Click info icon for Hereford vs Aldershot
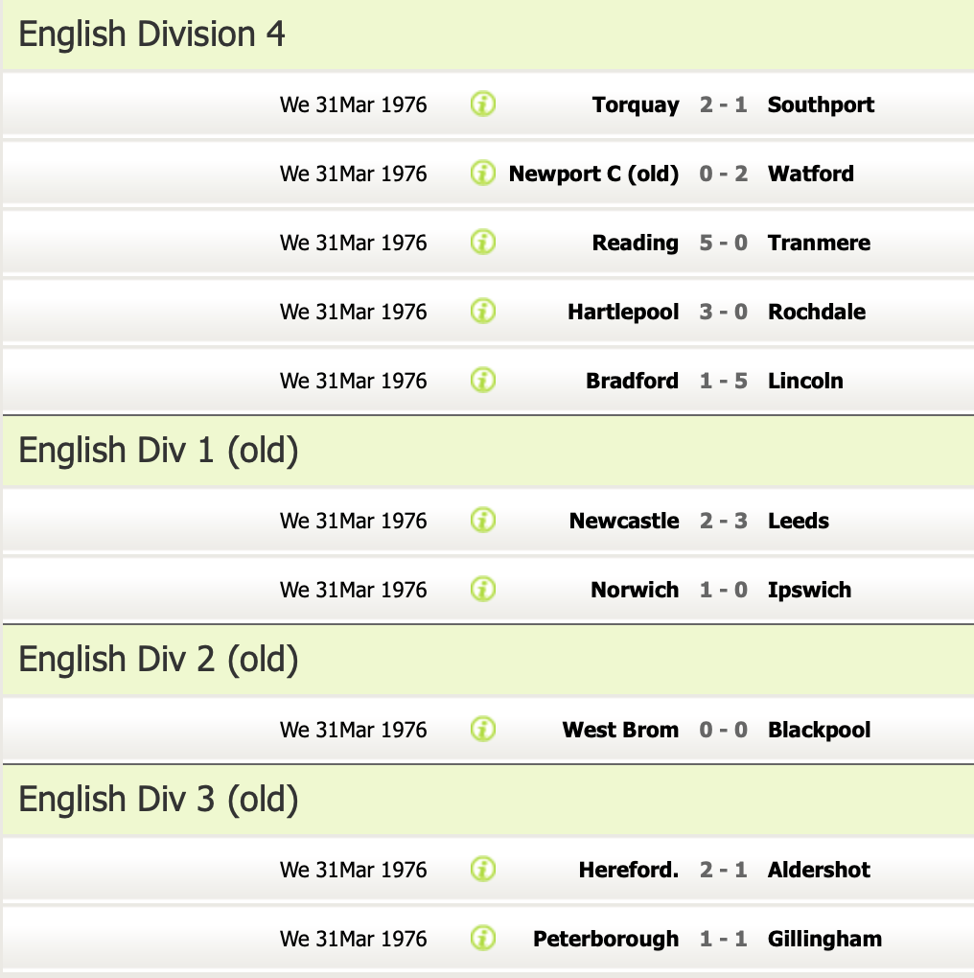Screen dimensions: 974x978 483,870
